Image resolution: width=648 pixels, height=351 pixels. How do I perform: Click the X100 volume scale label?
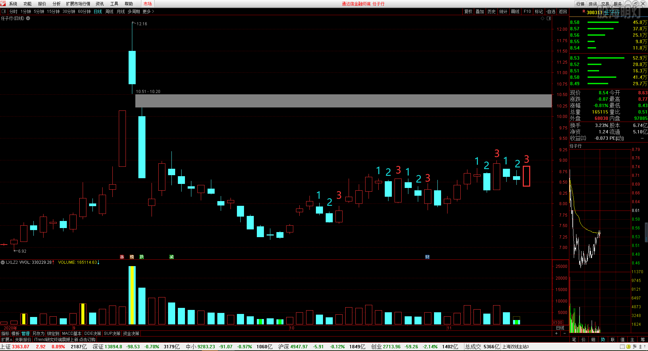[x=558, y=322]
